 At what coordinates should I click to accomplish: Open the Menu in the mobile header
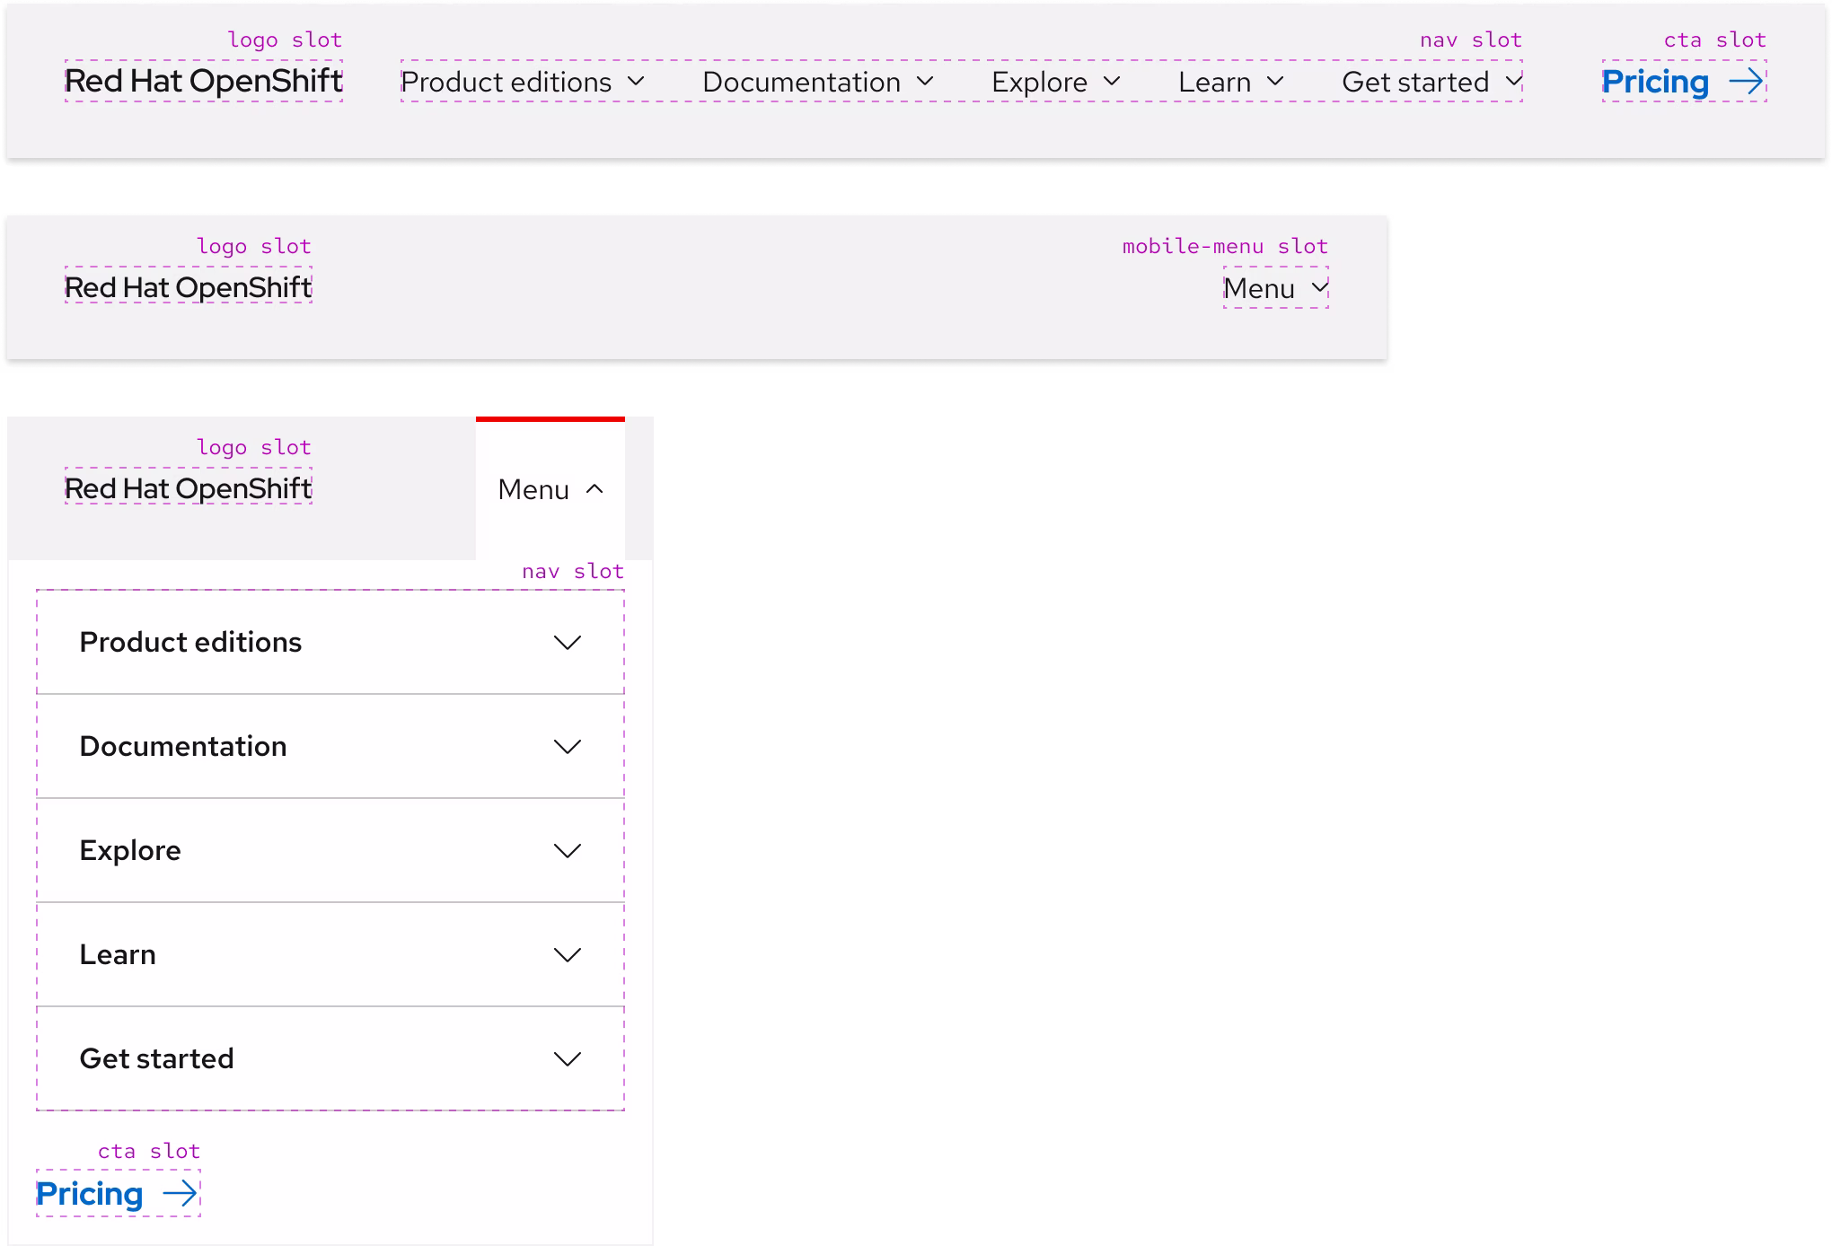[1274, 287]
